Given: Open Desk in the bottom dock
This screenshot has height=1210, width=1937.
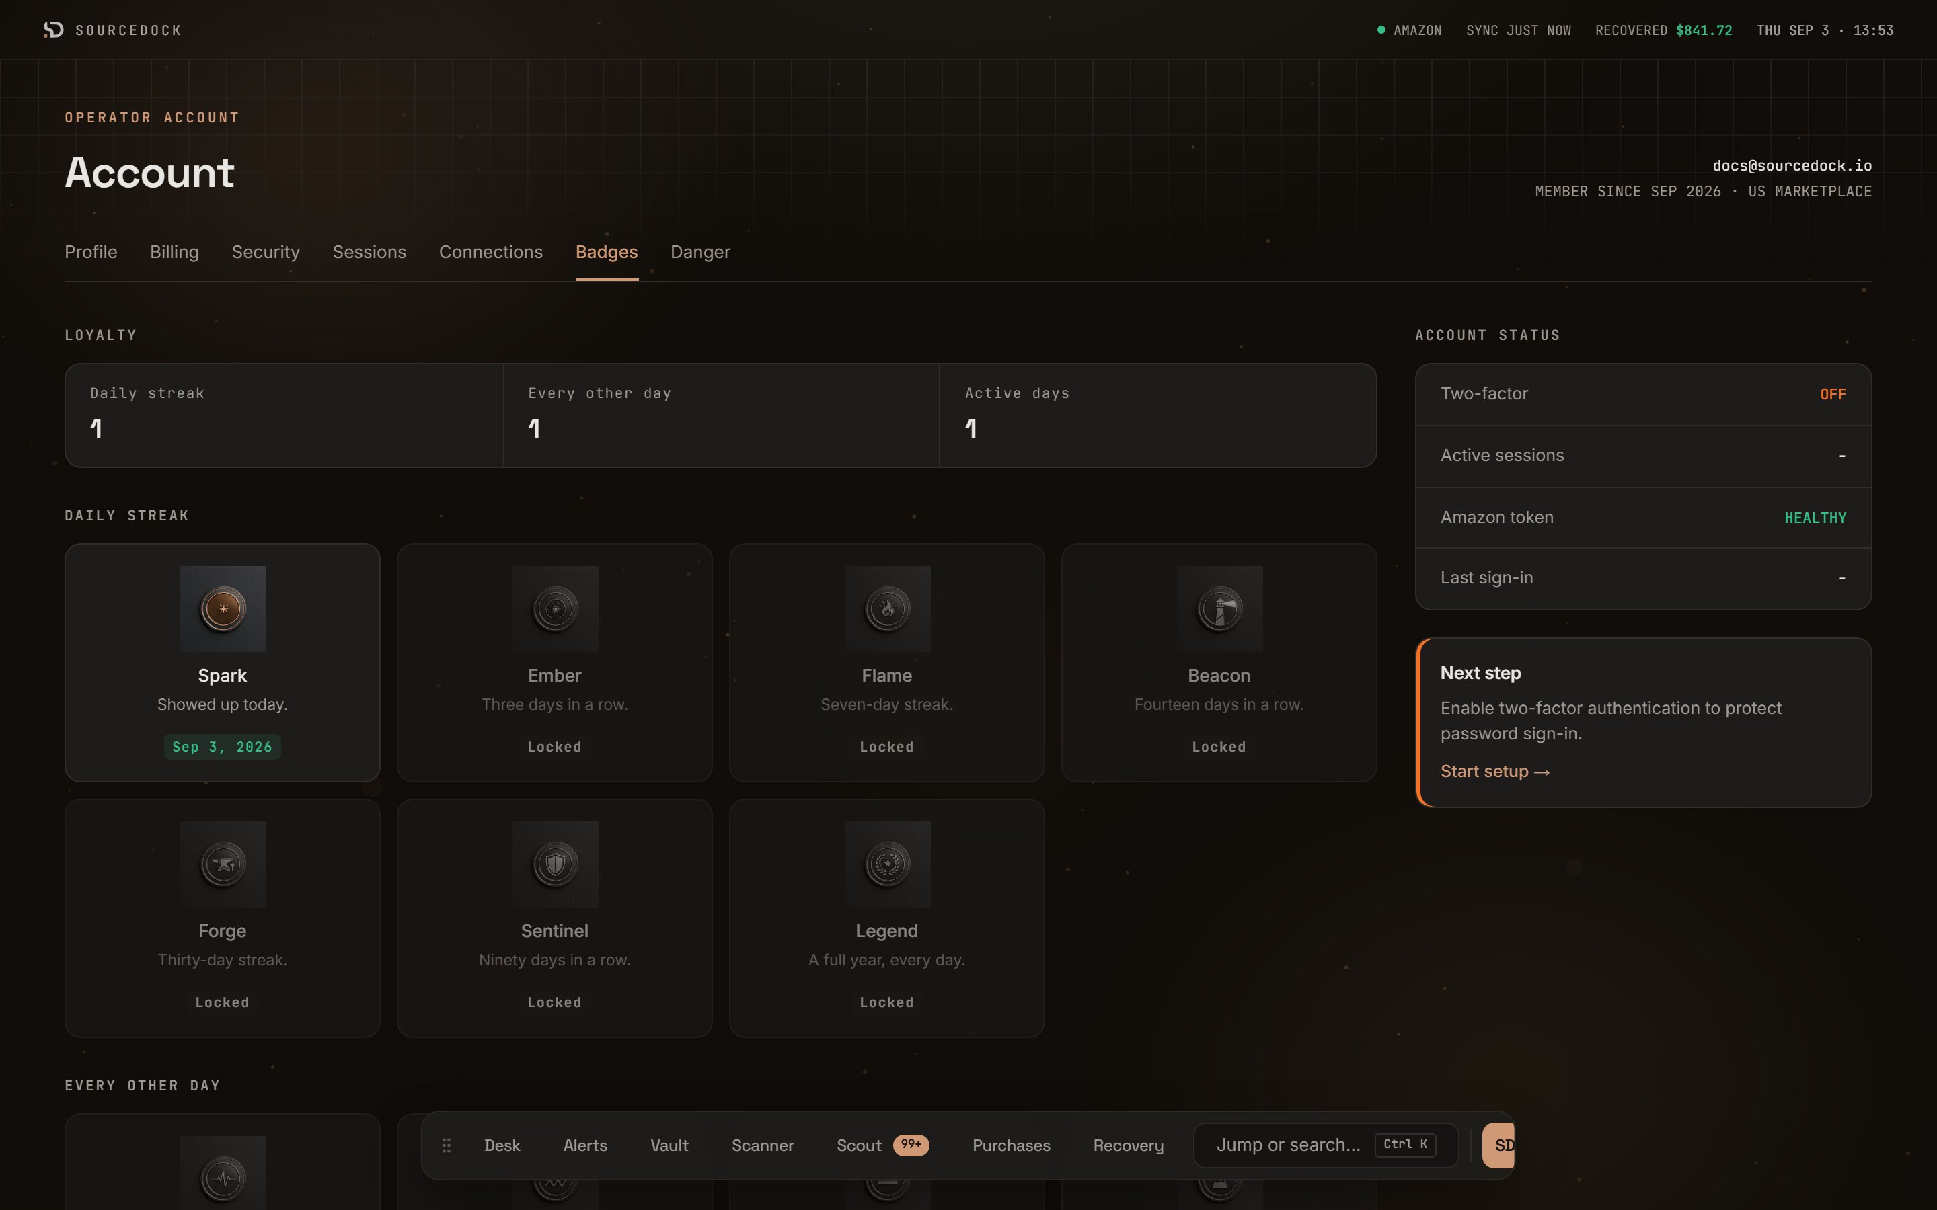Looking at the screenshot, I should click(x=502, y=1145).
